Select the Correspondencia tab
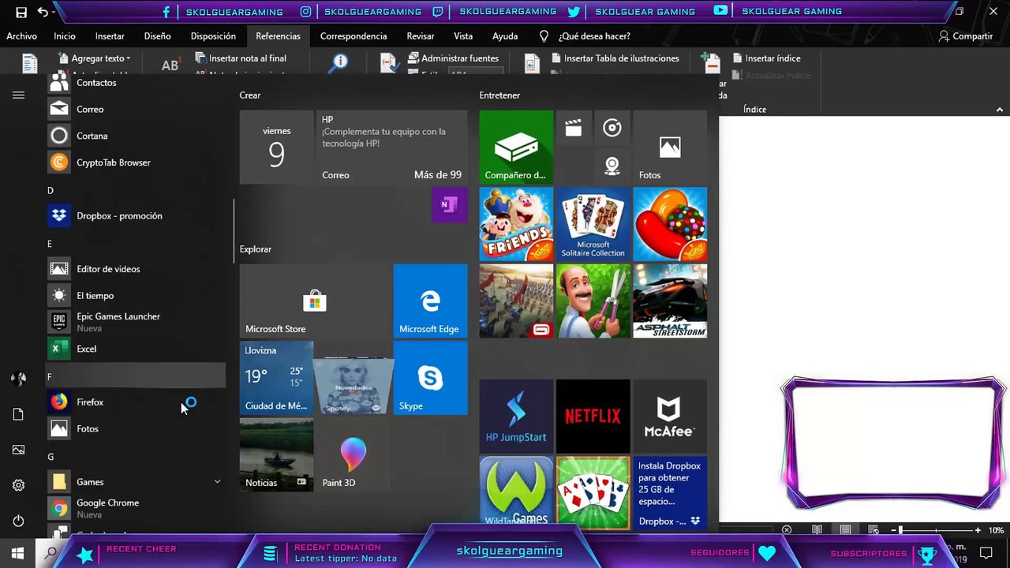The image size is (1010, 568). pos(353,36)
